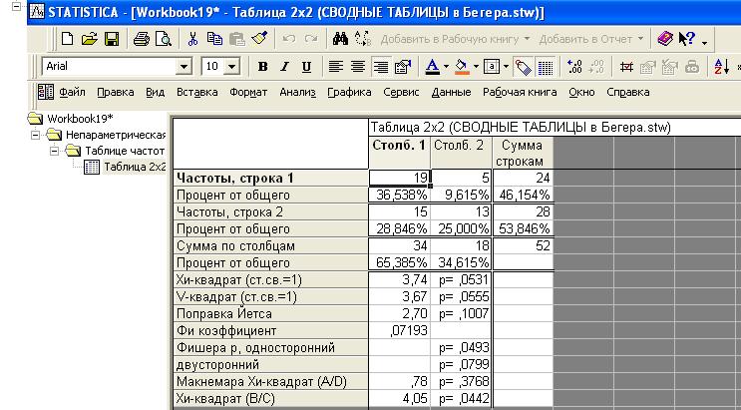The image size is (741, 410).
Task: Click Добавить в Рабочую книгу button
Action: pyautogui.click(x=454, y=39)
